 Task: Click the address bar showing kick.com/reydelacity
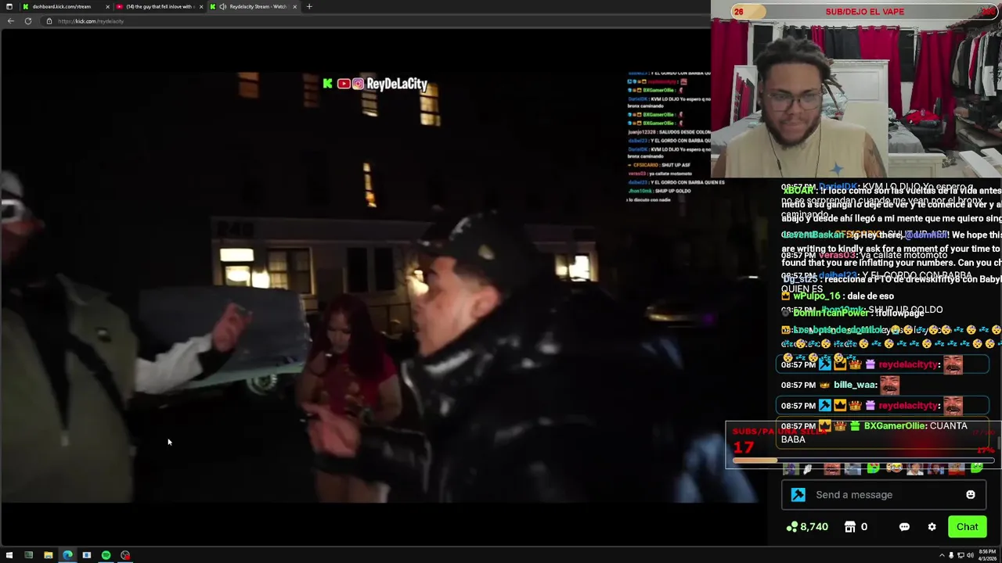[x=376, y=21]
